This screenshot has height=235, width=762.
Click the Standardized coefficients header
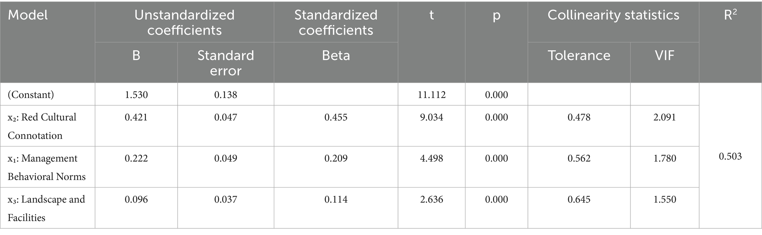[336, 22]
